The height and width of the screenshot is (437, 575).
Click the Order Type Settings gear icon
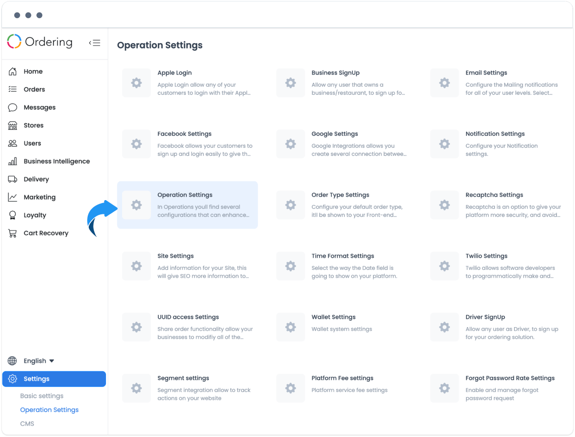tap(290, 205)
